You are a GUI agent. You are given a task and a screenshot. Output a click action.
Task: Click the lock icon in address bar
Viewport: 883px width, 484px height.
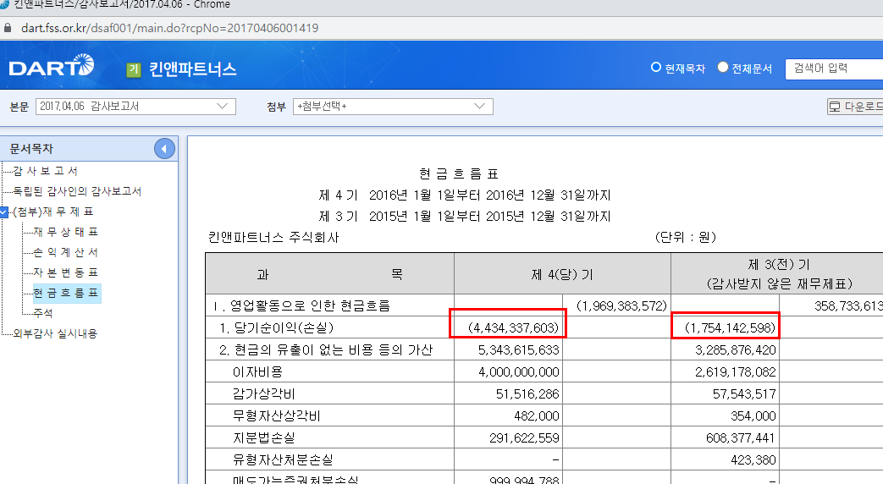pyautogui.click(x=8, y=28)
